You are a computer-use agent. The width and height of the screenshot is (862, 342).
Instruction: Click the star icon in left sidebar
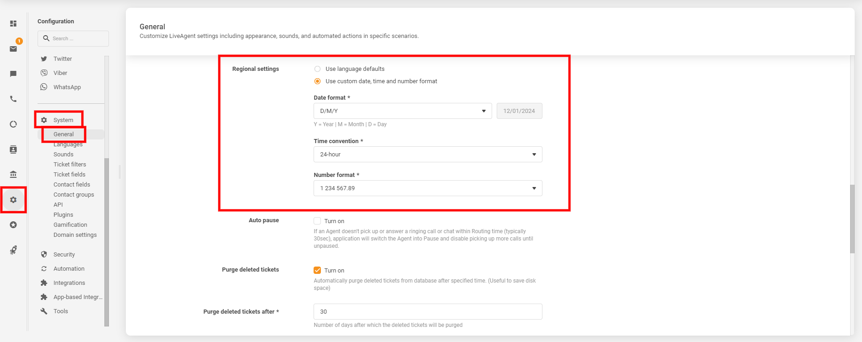pos(13,225)
